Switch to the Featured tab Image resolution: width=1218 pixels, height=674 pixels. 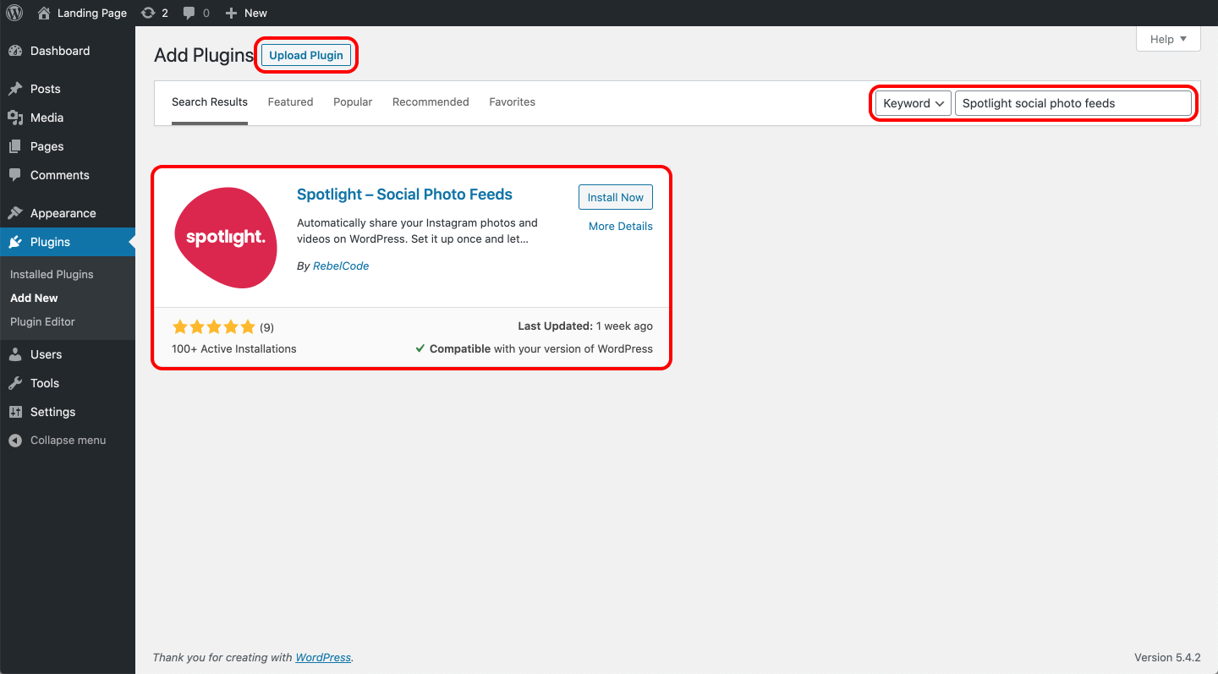click(x=290, y=102)
